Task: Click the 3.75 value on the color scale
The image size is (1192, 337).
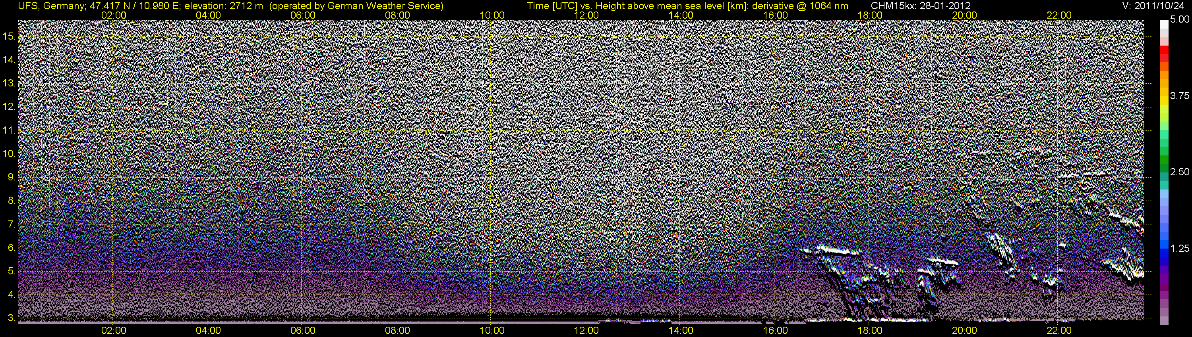Action: pos(1180,96)
